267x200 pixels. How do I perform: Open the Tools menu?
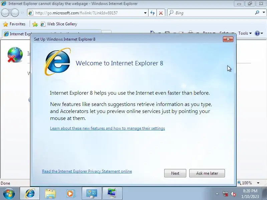(x=245, y=33)
